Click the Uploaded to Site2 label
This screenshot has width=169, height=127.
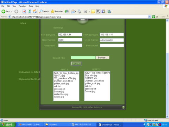(x=30, y=79)
